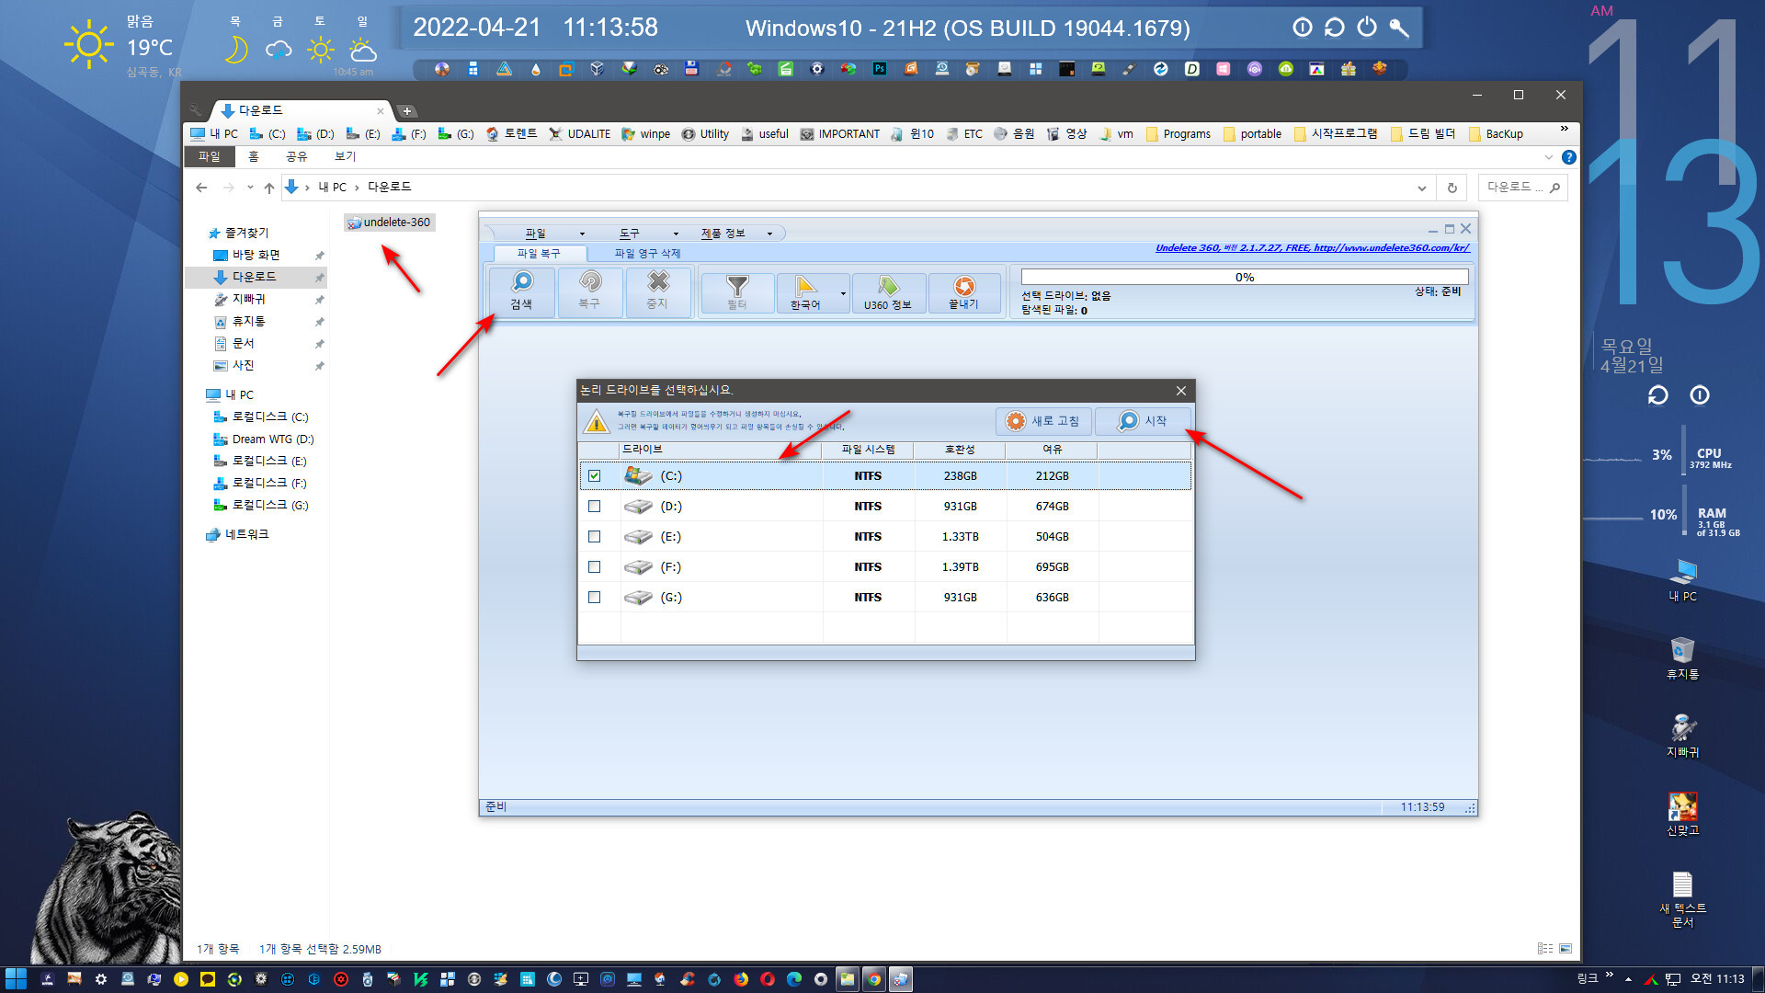Select Dream WTG (D:) in navigation pane
This screenshot has height=993, width=1765.
263,439
